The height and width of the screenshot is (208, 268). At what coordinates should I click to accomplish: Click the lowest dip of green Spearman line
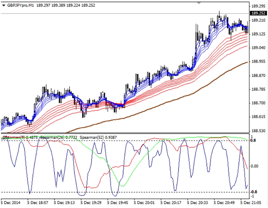(123, 186)
